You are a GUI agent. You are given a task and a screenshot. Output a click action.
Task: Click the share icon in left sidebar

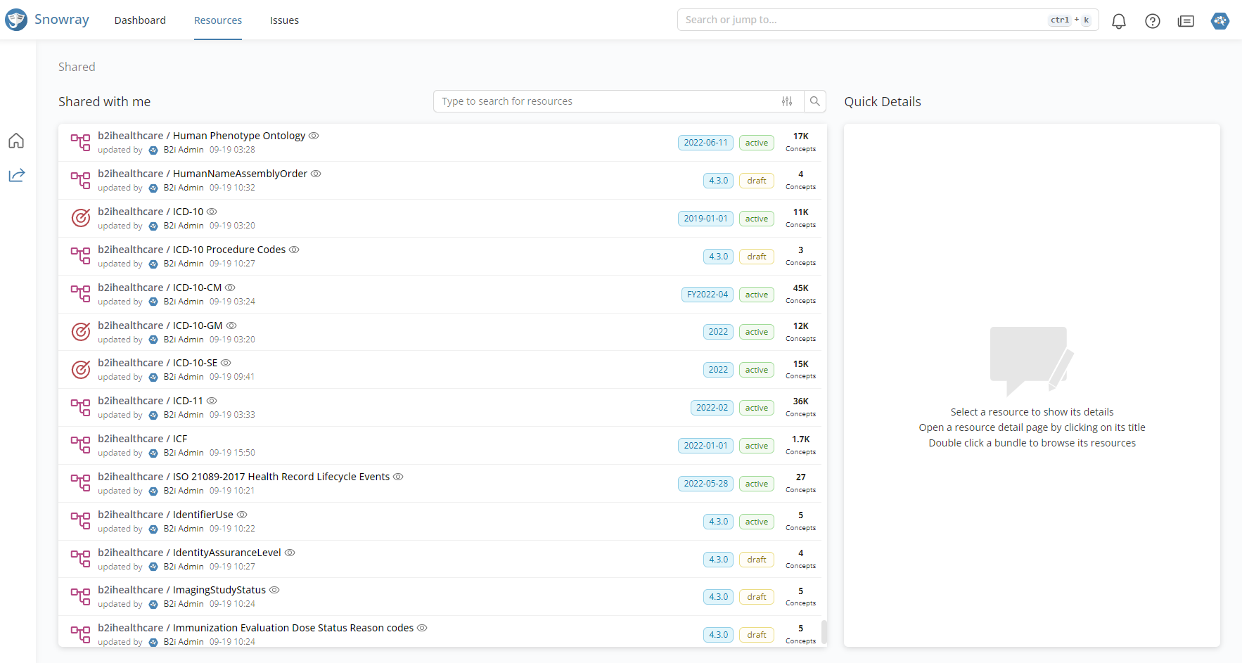click(16, 175)
